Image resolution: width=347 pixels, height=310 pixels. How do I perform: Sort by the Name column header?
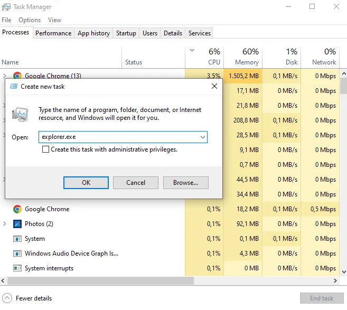point(61,58)
